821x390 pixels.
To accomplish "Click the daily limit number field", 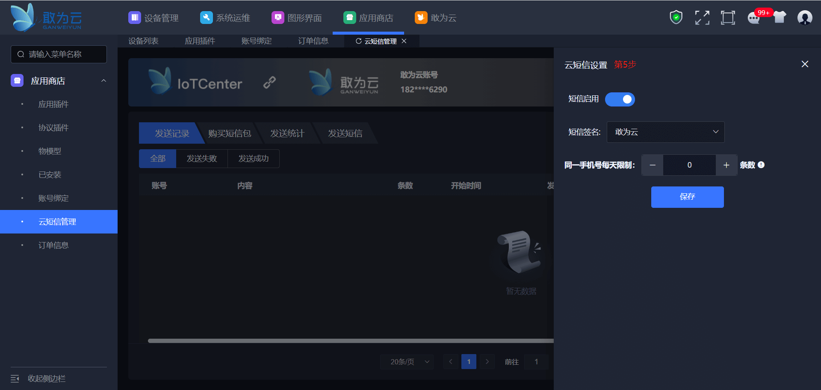I will coord(689,165).
